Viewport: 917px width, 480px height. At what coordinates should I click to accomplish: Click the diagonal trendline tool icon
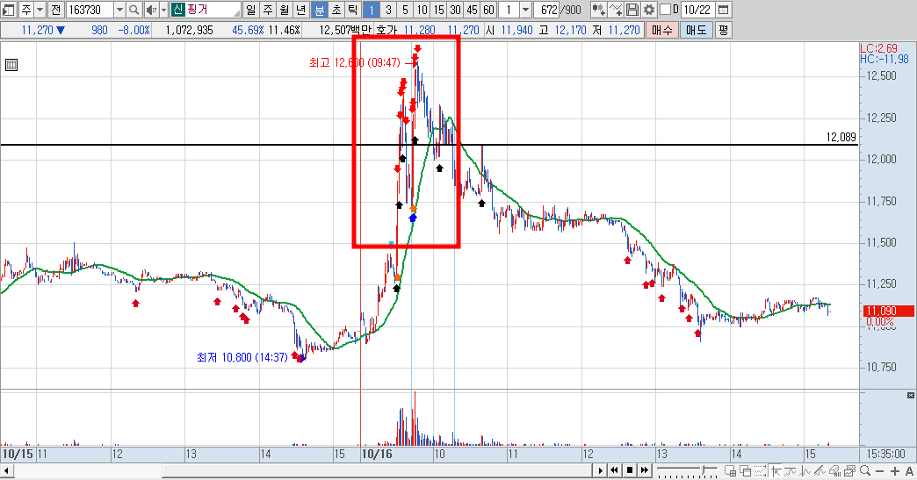pyautogui.click(x=820, y=470)
